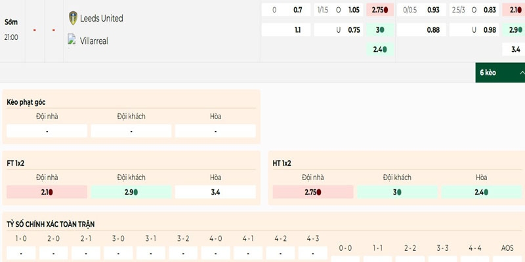Click the Villarreal broken logo image

pyautogui.click(x=72, y=40)
